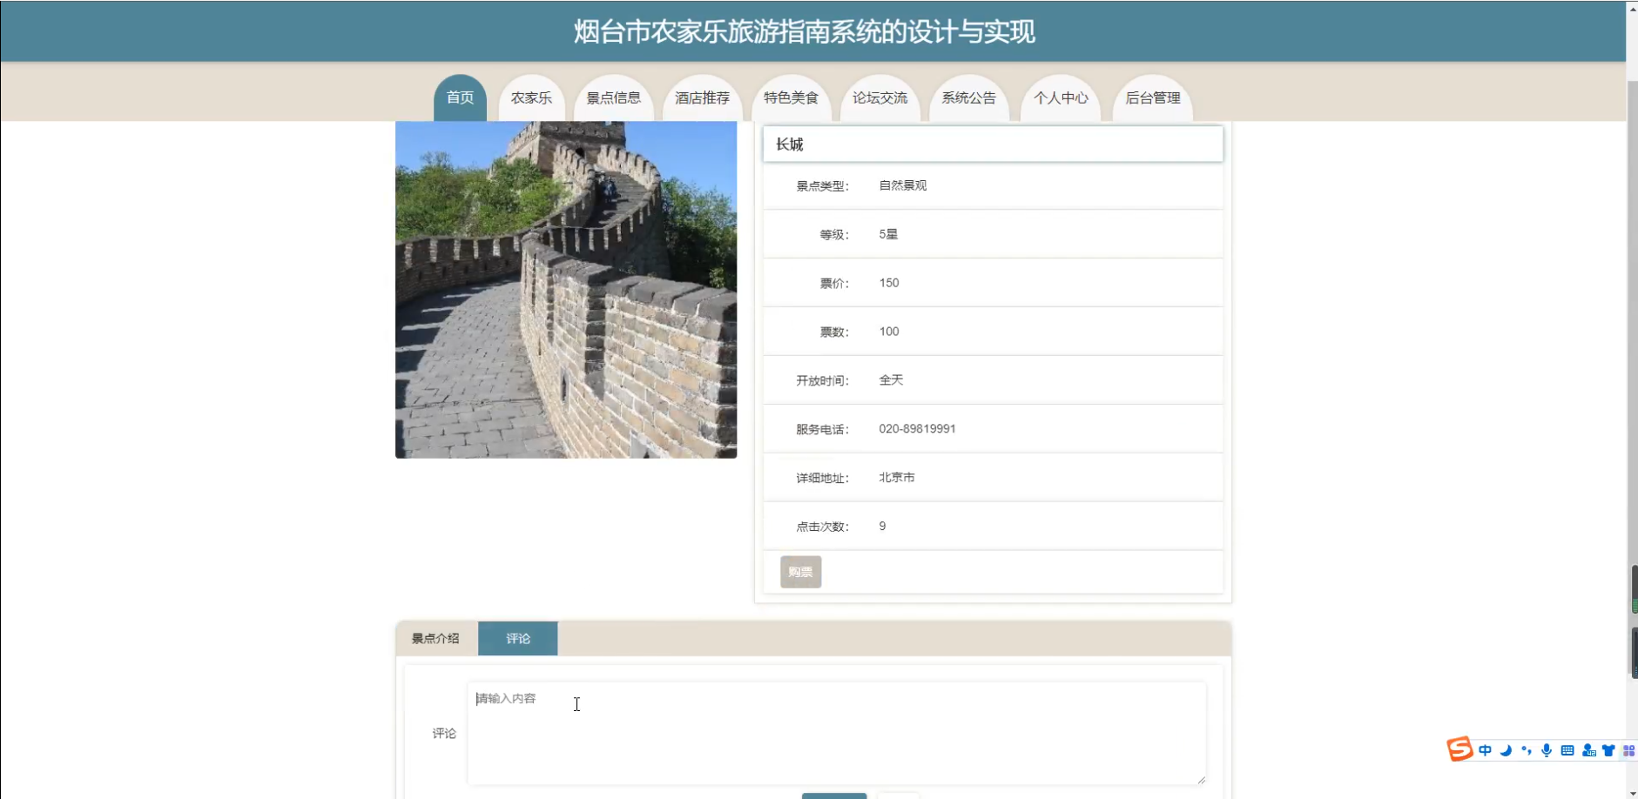
Task: Click the scrollbar down arrow
Action: pos(1632,792)
